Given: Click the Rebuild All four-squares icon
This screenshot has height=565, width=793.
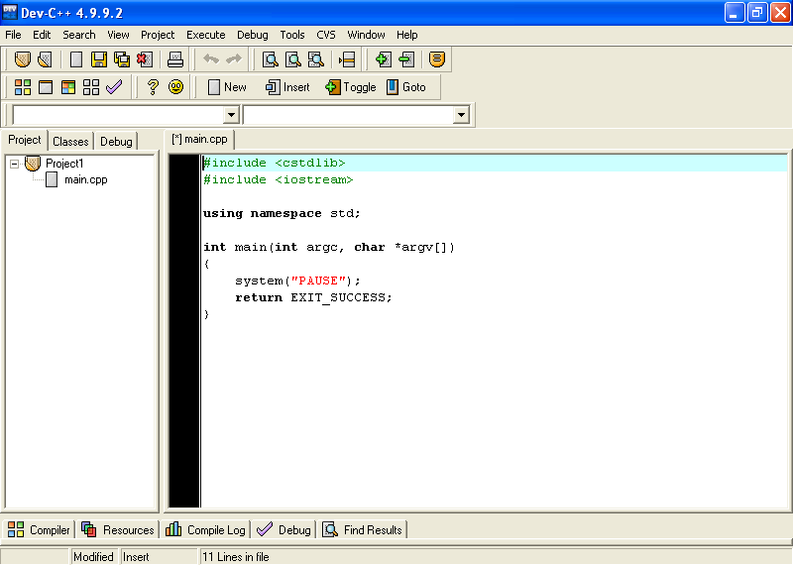Looking at the screenshot, I should pyautogui.click(x=91, y=87).
